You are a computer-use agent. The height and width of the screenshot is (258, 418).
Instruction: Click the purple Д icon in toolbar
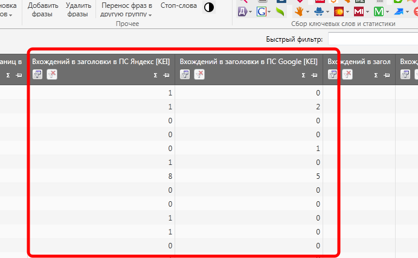(242, 11)
